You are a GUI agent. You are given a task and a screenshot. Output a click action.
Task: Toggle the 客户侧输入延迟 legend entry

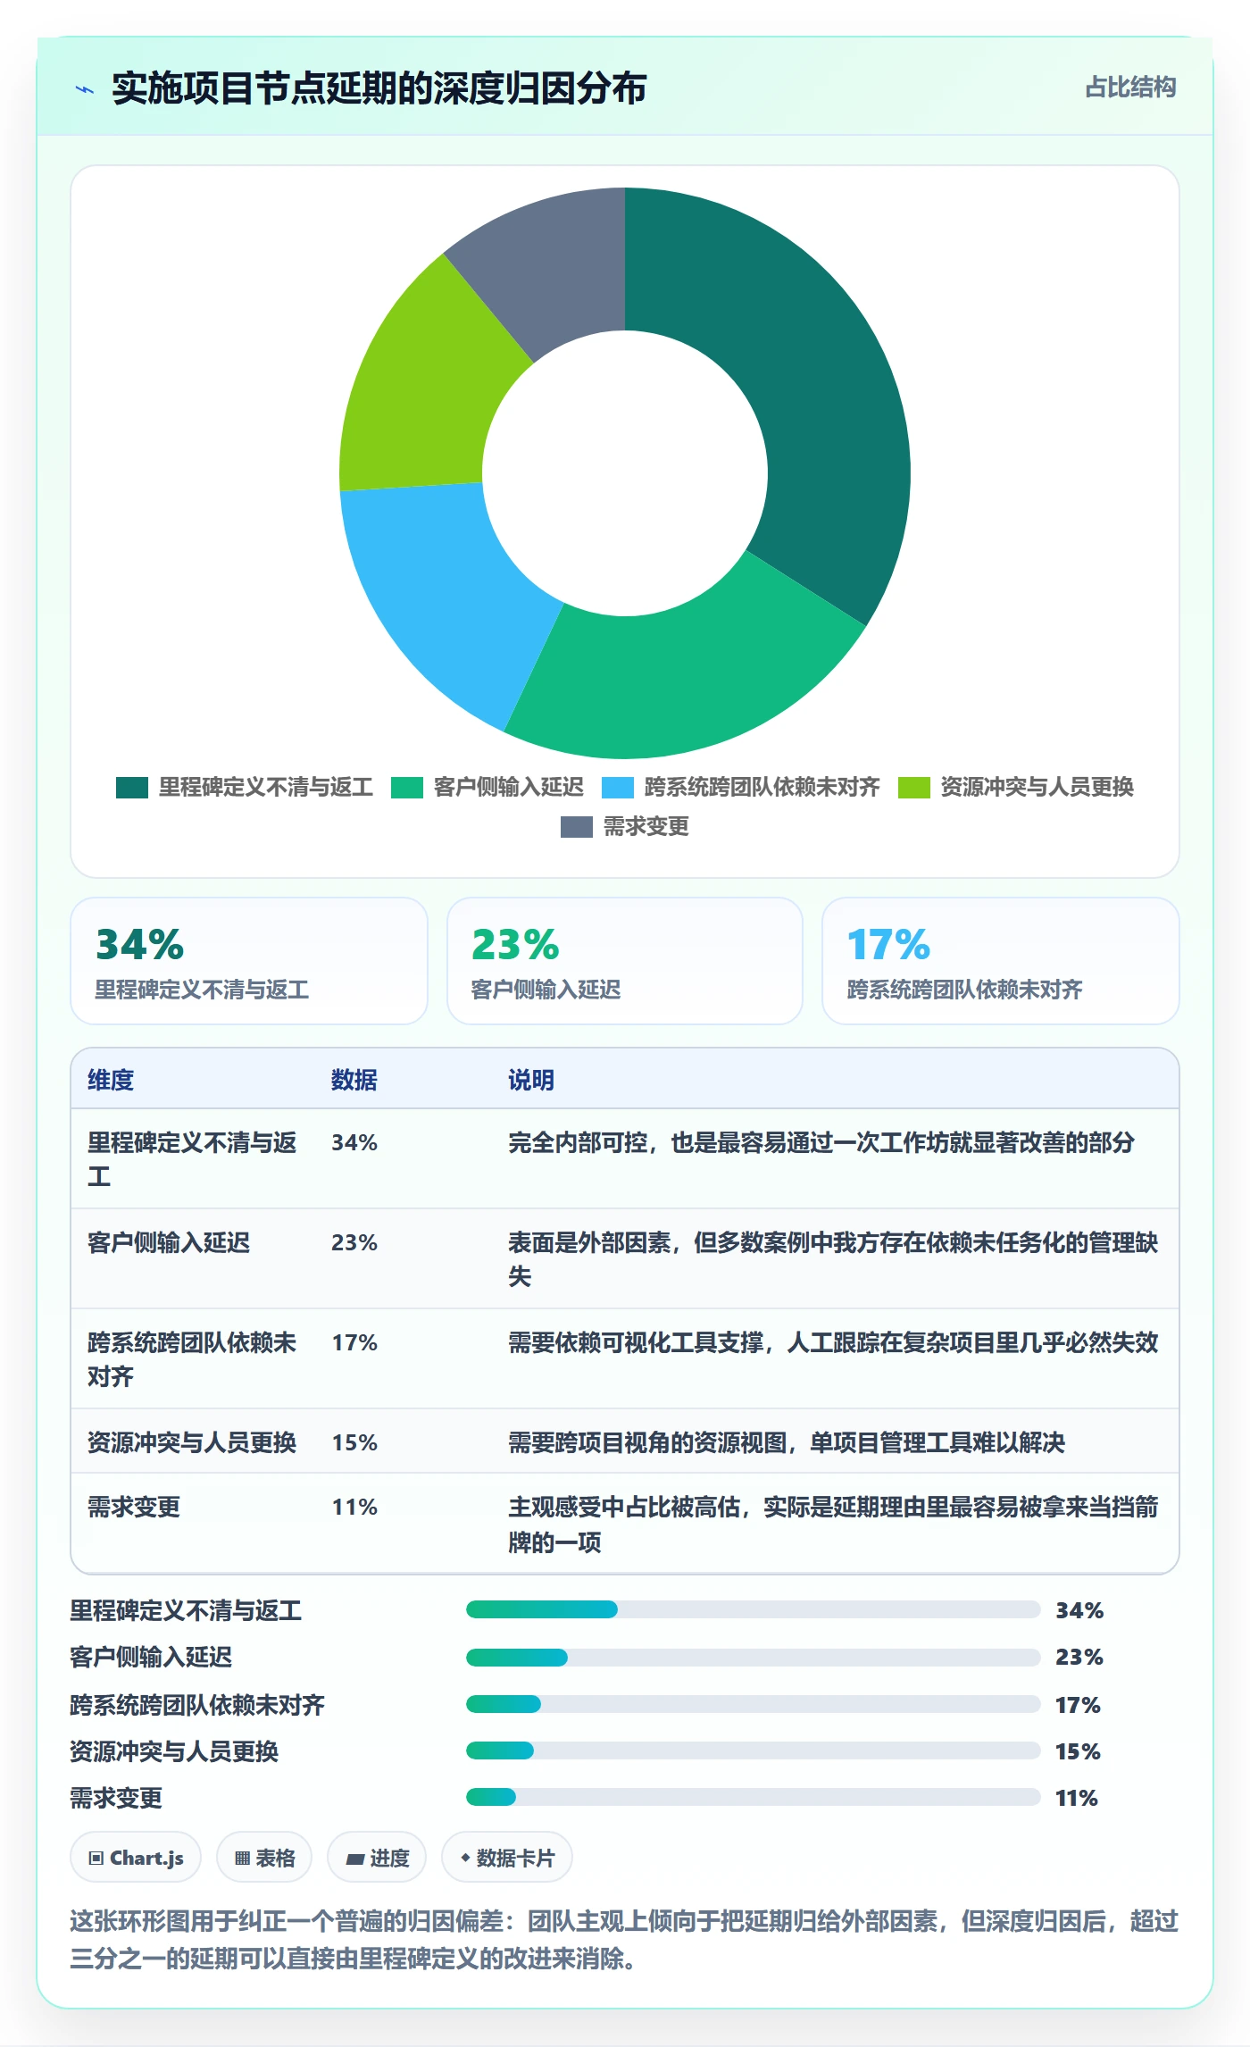(487, 787)
